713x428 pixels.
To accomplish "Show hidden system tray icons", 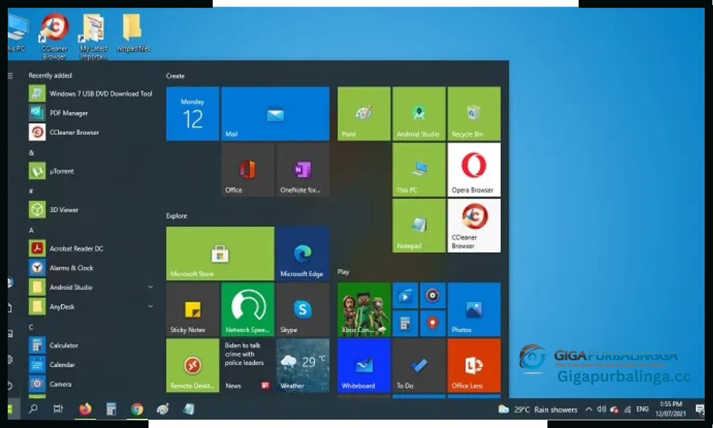I will [x=589, y=409].
